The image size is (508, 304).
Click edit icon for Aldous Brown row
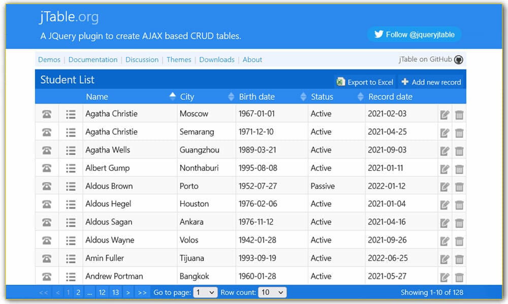pyautogui.click(x=444, y=186)
